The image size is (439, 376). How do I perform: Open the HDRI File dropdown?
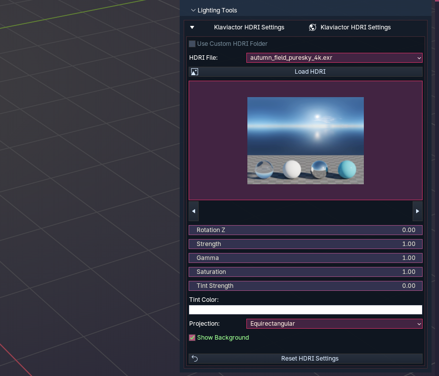coord(334,58)
